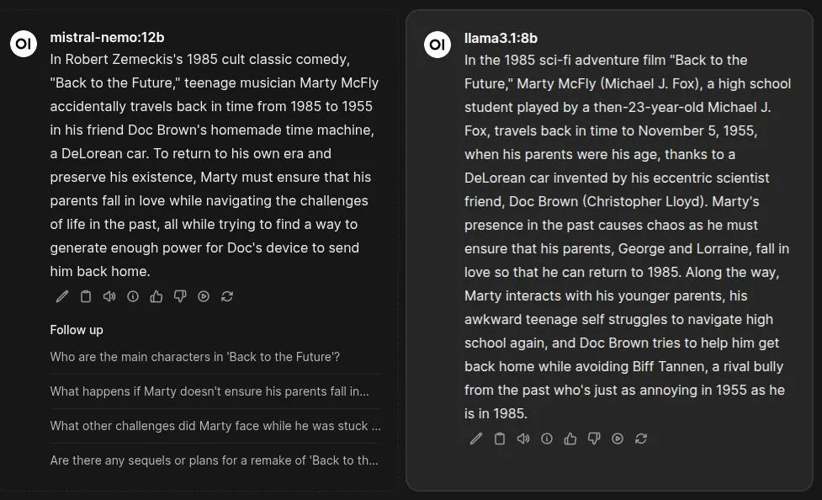The height and width of the screenshot is (500, 822).
Task: Pick follow-up about sequels or a remake
Action: [x=214, y=460]
